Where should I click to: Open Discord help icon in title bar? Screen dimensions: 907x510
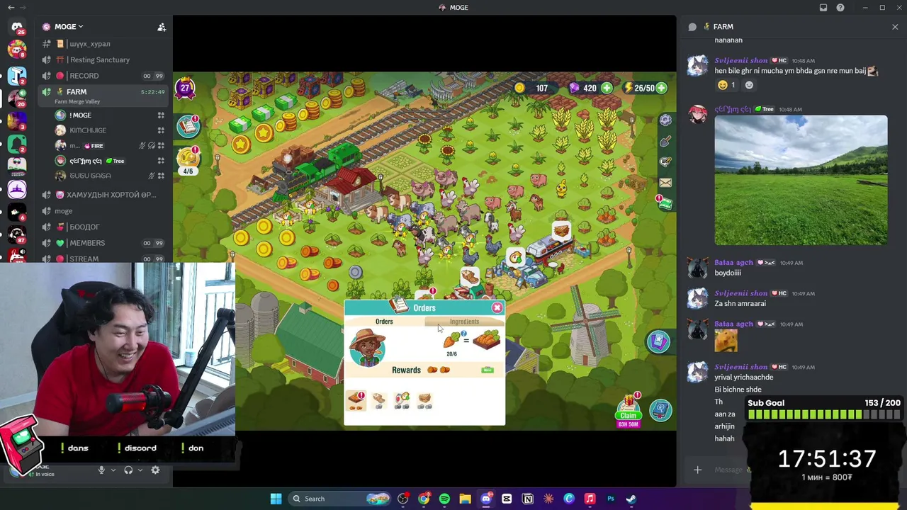[x=840, y=8]
